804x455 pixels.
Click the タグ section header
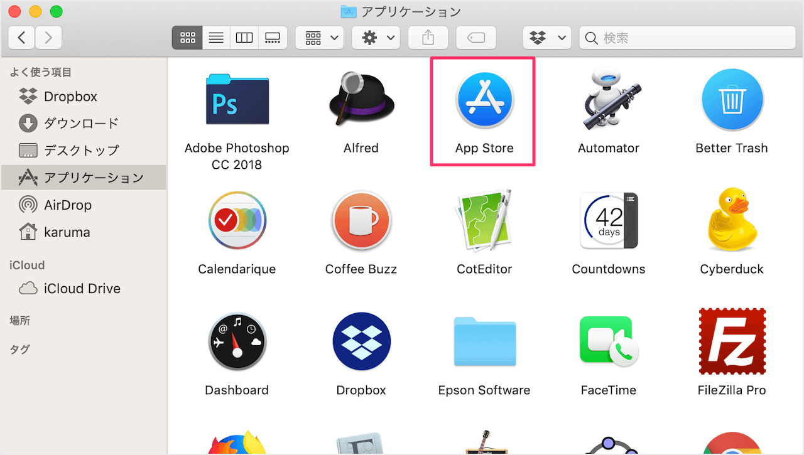[20, 349]
